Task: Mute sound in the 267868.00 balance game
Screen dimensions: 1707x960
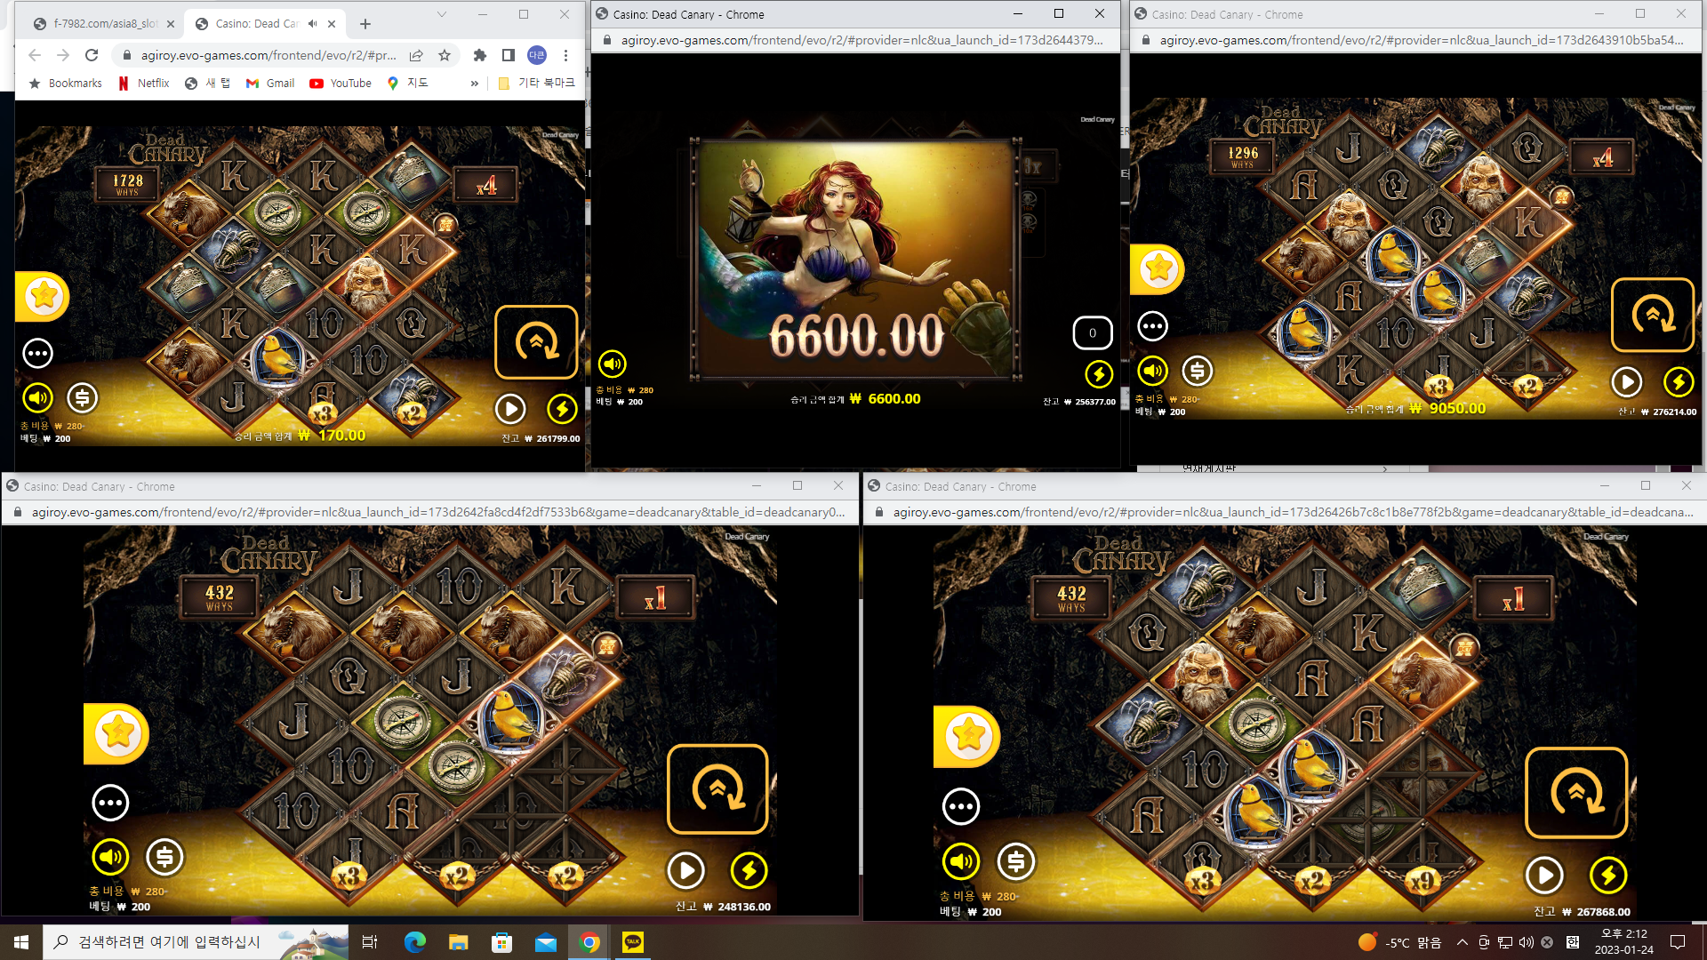Action: point(961,860)
